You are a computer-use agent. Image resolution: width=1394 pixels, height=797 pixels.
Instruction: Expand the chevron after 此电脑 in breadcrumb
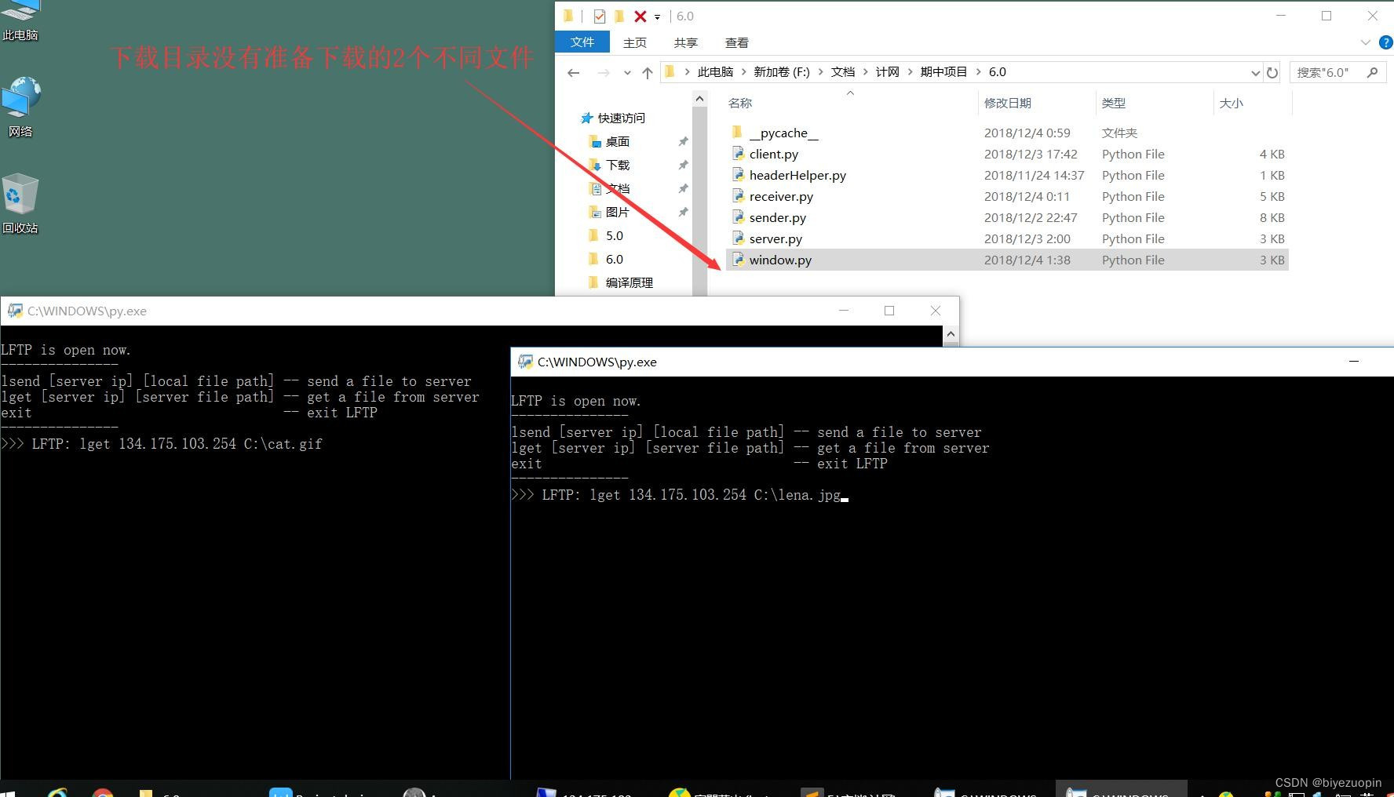click(743, 72)
